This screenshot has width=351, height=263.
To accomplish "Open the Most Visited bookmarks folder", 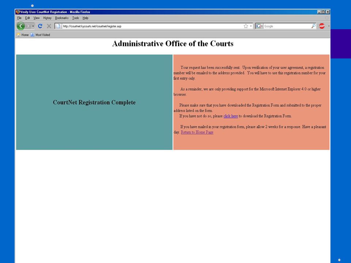I will click(40, 35).
